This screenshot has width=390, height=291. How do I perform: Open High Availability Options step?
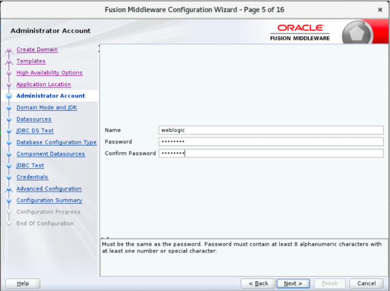coord(49,72)
